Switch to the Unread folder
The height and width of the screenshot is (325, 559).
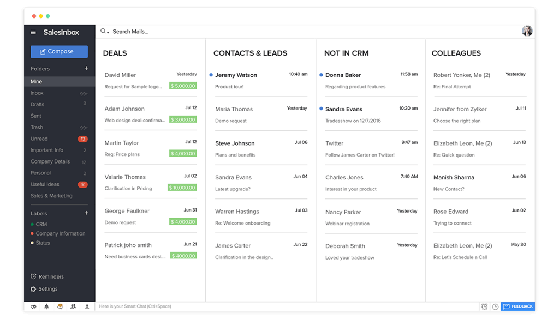pyautogui.click(x=39, y=139)
